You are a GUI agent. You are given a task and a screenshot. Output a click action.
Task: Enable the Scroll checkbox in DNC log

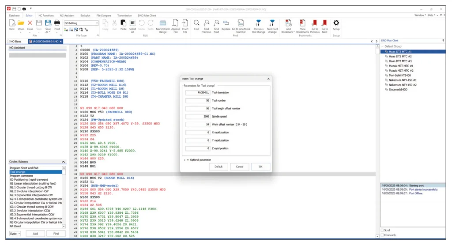coord(382,230)
